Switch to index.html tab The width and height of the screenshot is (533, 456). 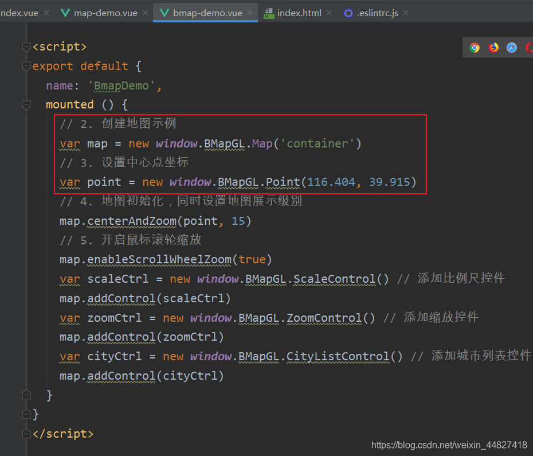[x=299, y=13]
